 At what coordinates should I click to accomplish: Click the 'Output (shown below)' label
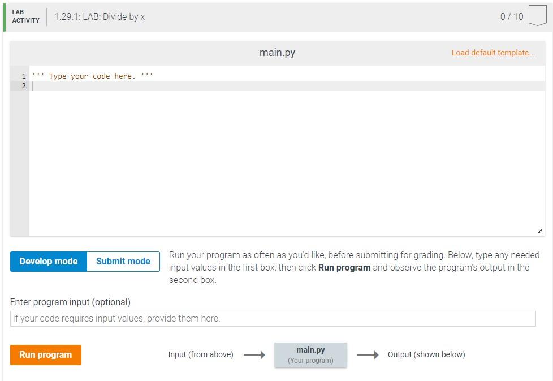click(426, 354)
